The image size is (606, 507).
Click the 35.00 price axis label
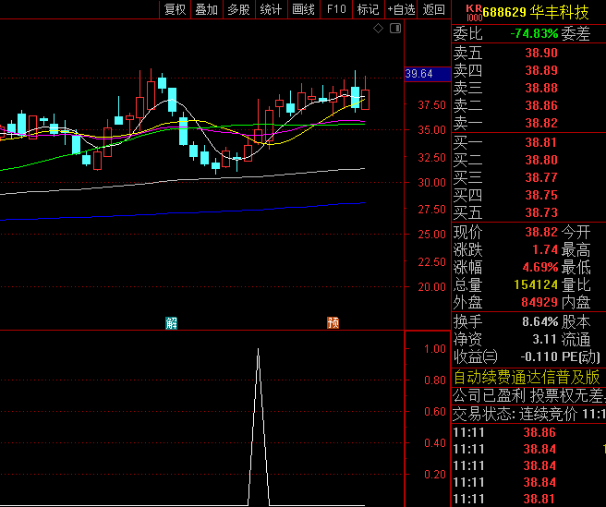[x=431, y=130]
